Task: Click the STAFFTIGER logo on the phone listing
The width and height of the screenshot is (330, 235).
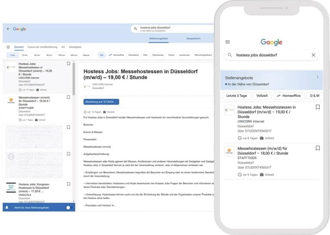Action: pos(229,151)
